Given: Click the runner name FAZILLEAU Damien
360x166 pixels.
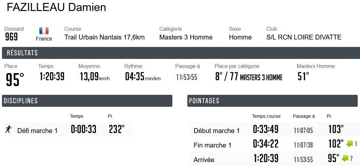Looking at the screenshot, I should [56, 7].
